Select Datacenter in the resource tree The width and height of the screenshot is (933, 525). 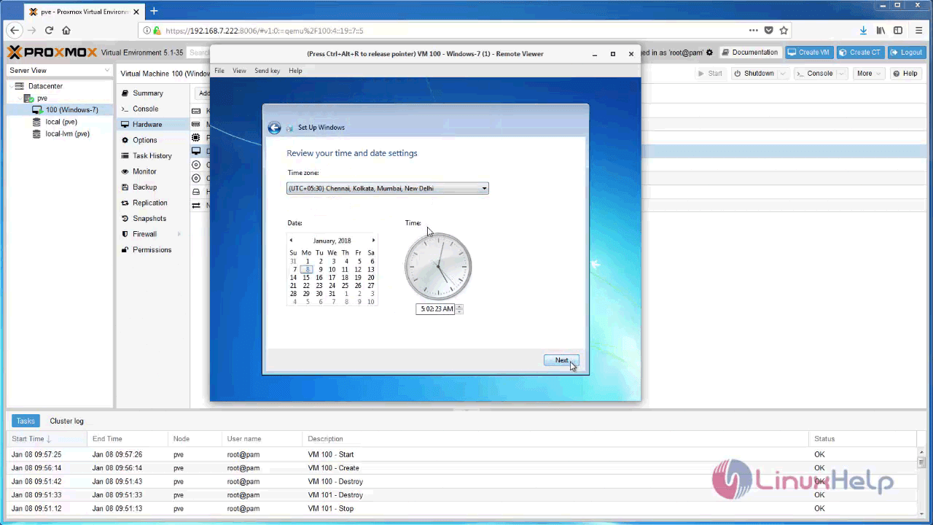click(45, 86)
